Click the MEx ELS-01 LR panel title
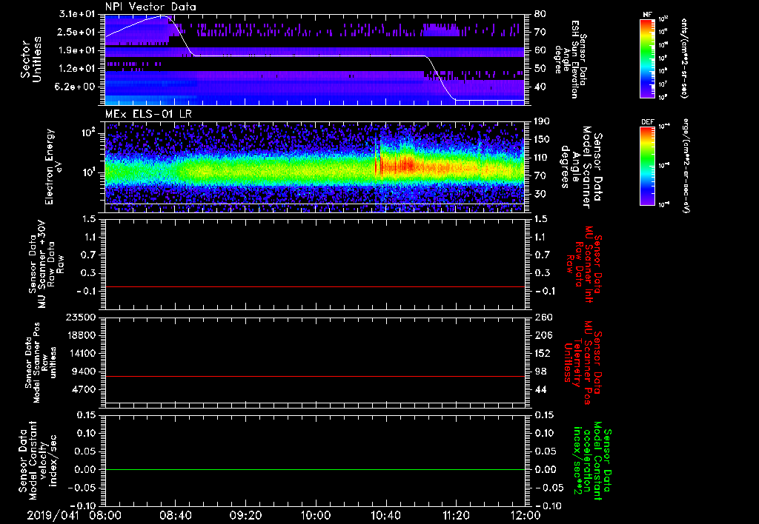 [148, 115]
